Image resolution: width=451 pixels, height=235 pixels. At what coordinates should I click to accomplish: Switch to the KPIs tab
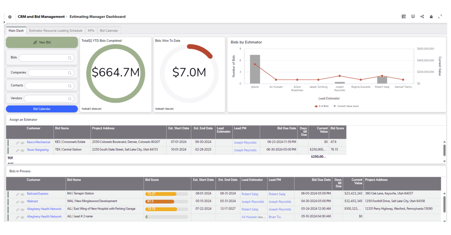click(91, 30)
